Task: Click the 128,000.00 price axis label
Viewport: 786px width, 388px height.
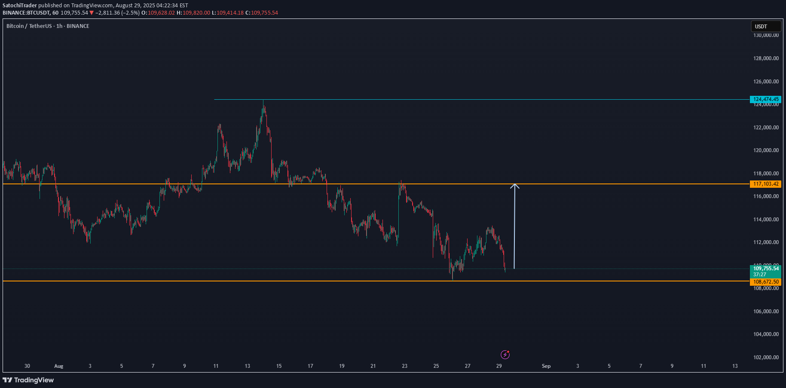Action: tap(766, 58)
